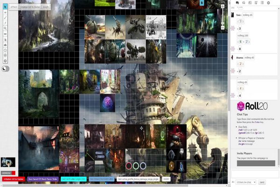Open the second sidebar tab next to Chat
280x187 pixels.
[x=244, y=3]
